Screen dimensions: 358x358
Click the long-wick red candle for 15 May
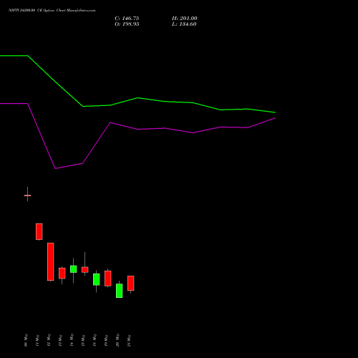pos(85,270)
